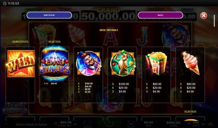
Task: Click the autoplay button beside spin
Action: (130, 124)
